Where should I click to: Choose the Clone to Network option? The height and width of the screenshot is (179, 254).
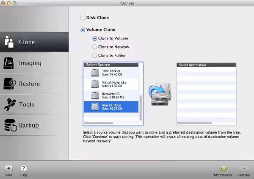(95, 47)
